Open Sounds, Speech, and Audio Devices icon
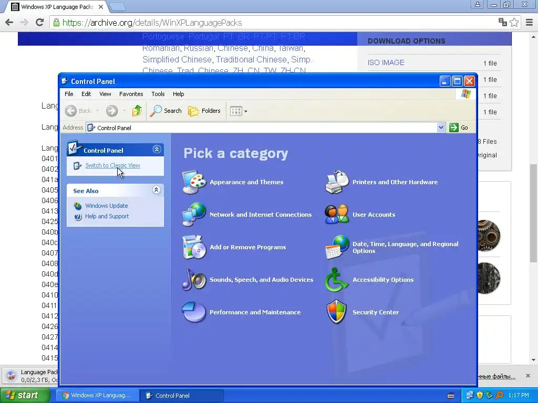Screen dimensions: 538x403 pos(194,280)
